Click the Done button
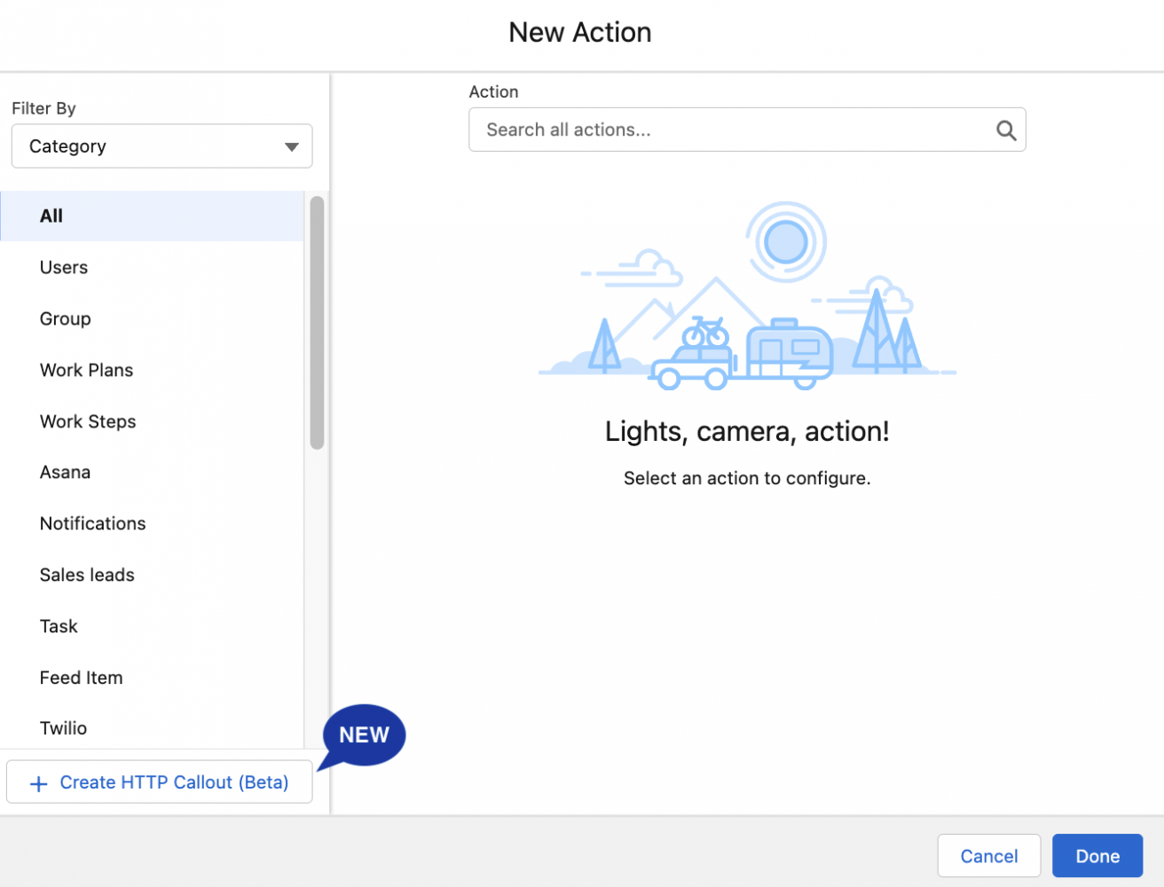Image resolution: width=1164 pixels, height=887 pixels. (x=1097, y=856)
